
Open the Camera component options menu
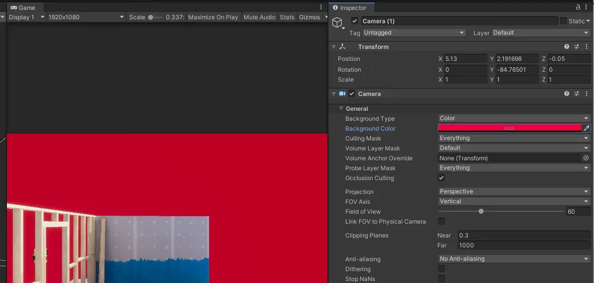587,94
